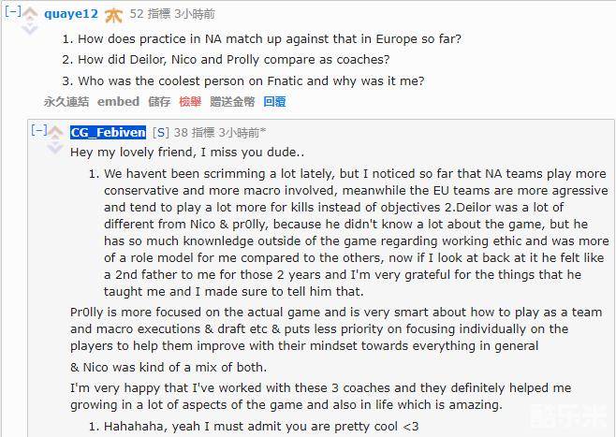The height and width of the screenshot is (437, 616).
Task: Open CG_Febiven's user profile
Action: tap(108, 132)
